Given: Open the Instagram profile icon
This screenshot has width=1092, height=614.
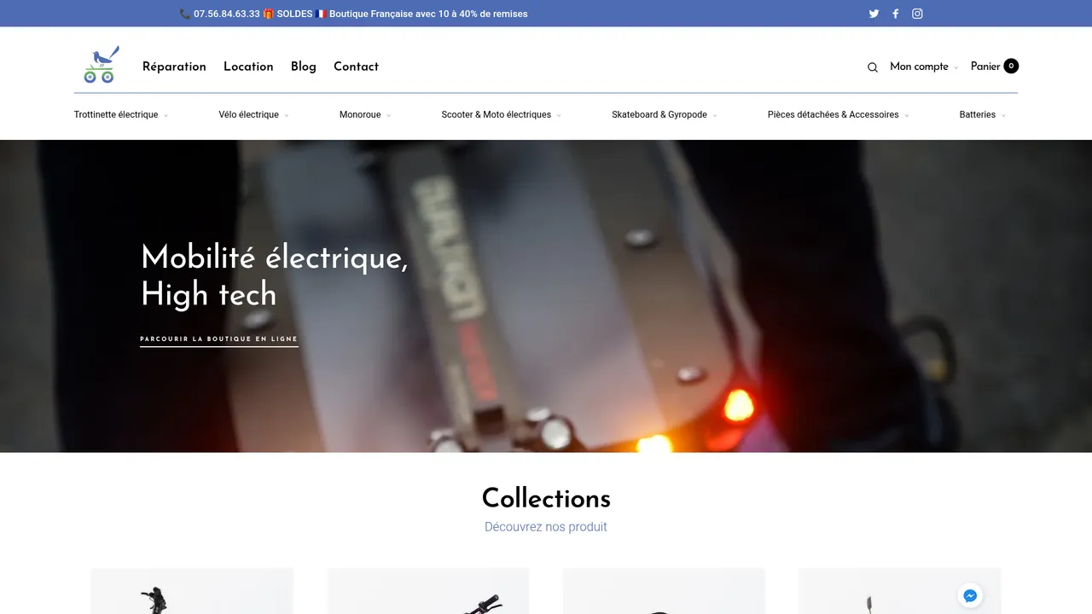Looking at the screenshot, I should tap(917, 14).
